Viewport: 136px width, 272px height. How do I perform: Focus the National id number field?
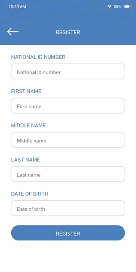point(68,71)
